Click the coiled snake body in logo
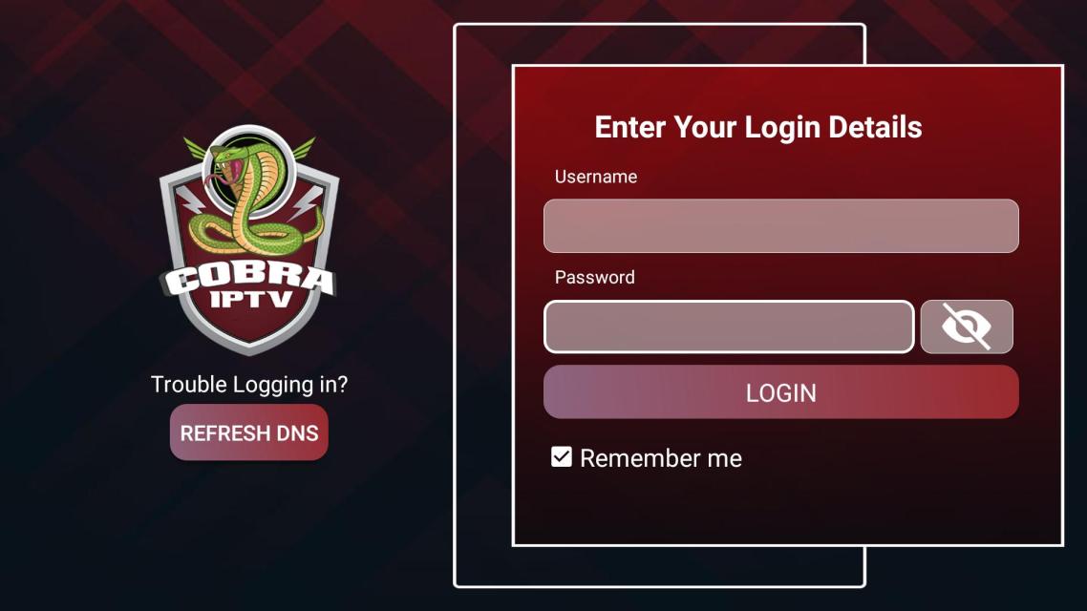 coord(257,232)
